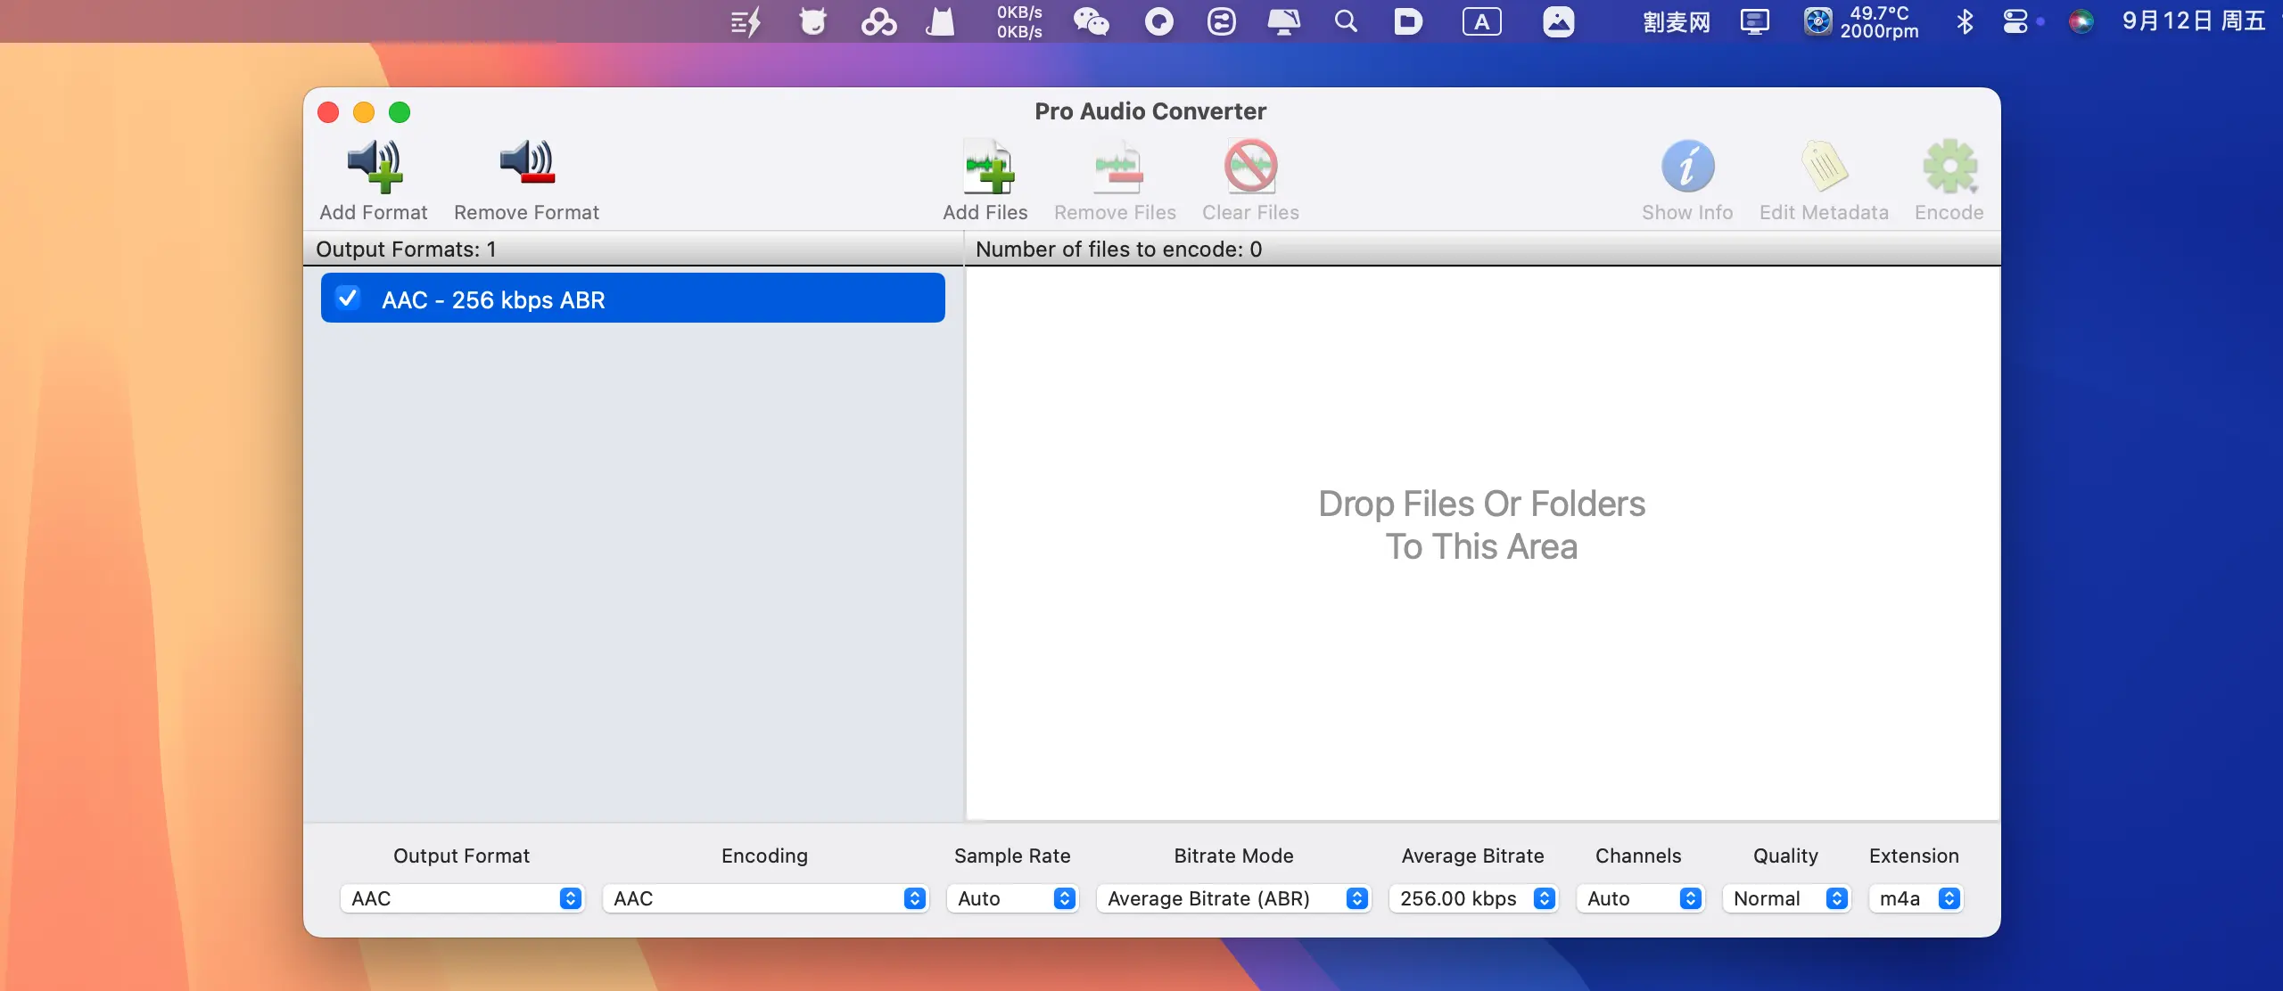Screen dimensions: 2283x991
Task: Expand the Encoding AAC dropdown
Action: click(x=764, y=898)
